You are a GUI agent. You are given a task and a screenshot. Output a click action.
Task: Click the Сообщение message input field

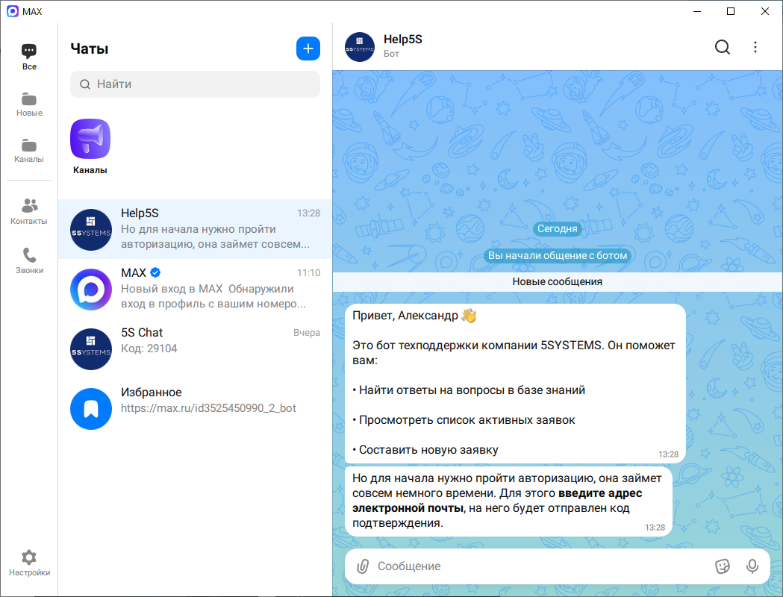click(542, 566)
